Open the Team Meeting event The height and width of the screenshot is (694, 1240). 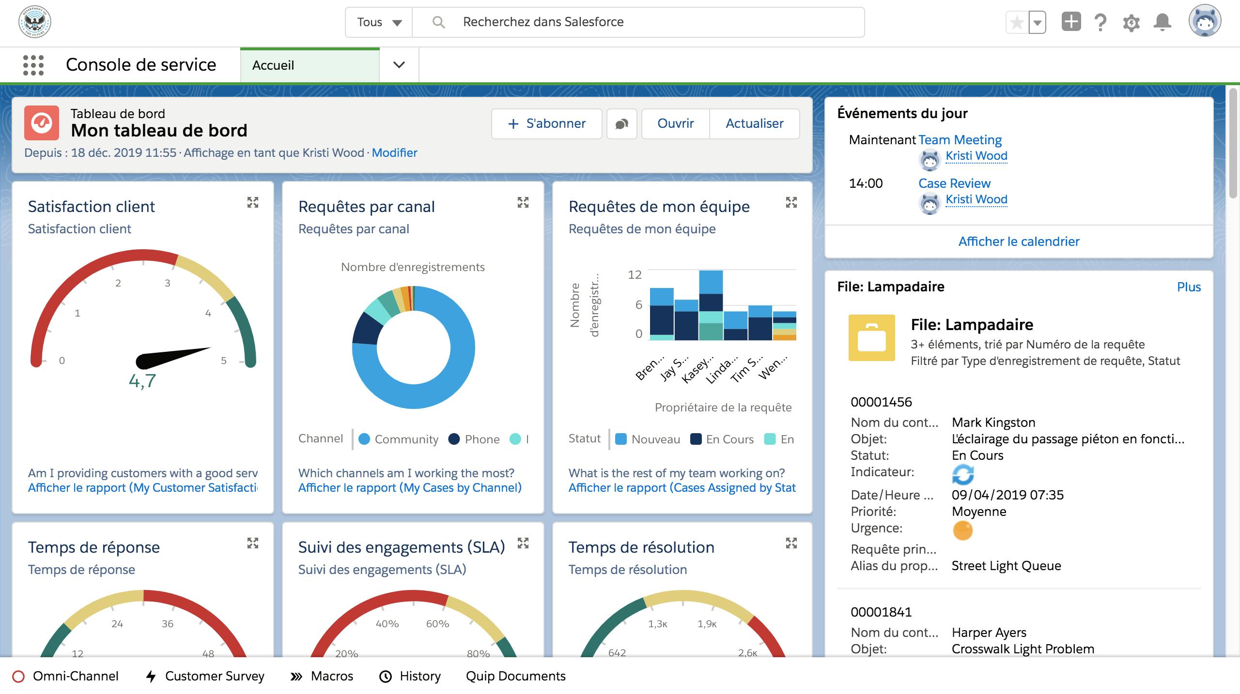[960, 140]
